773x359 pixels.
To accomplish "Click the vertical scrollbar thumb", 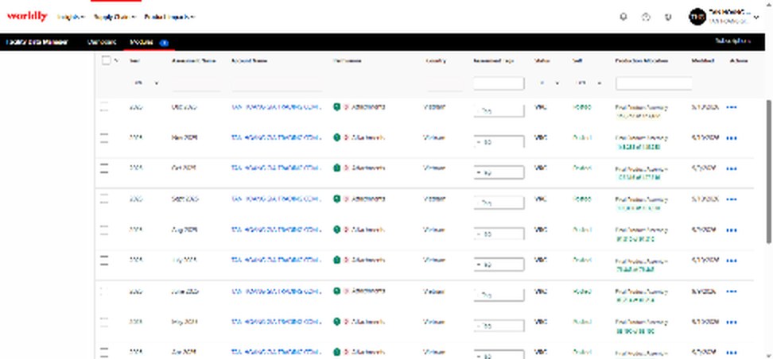I will point(769,172).
